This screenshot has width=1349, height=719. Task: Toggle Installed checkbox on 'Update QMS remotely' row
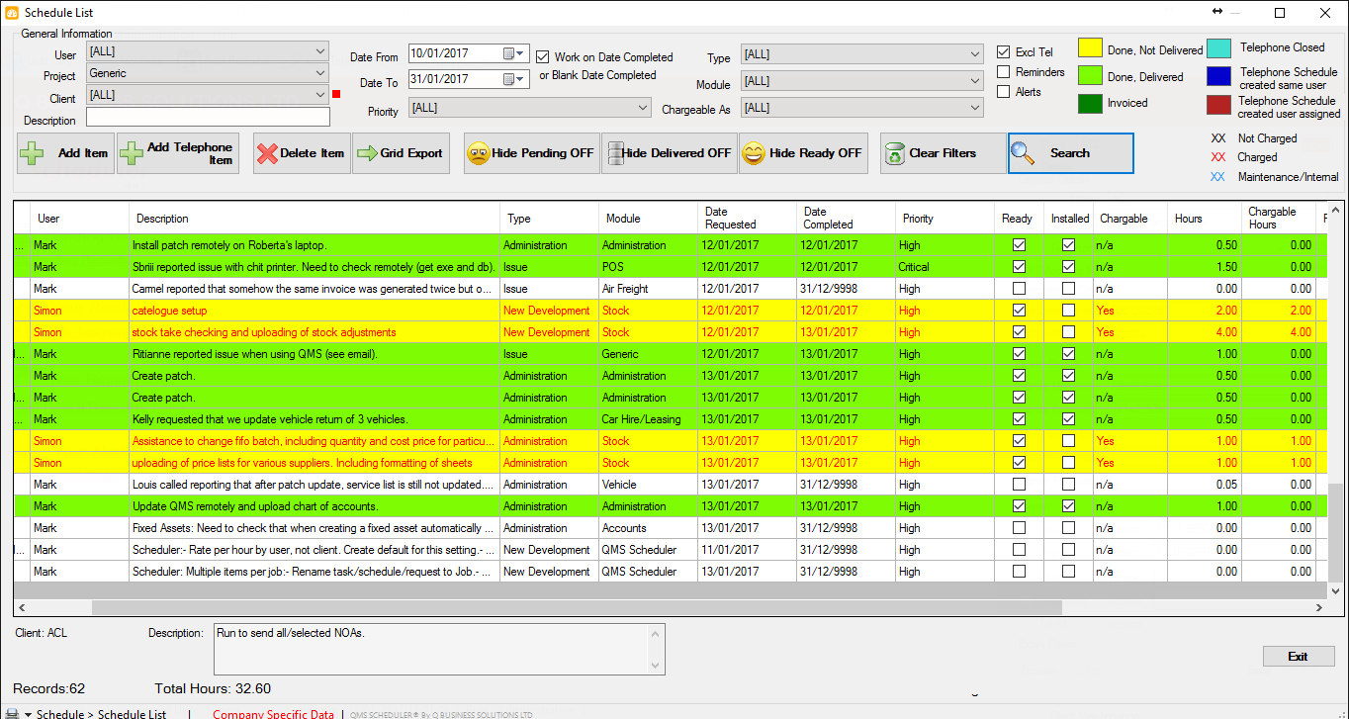click(1068, 506)
